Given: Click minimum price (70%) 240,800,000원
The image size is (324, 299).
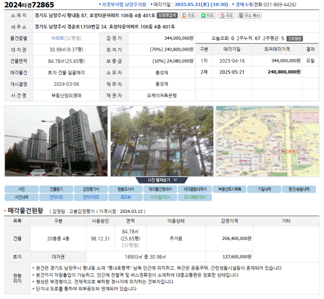Looking at the screenshot, I should pos(171,49).
